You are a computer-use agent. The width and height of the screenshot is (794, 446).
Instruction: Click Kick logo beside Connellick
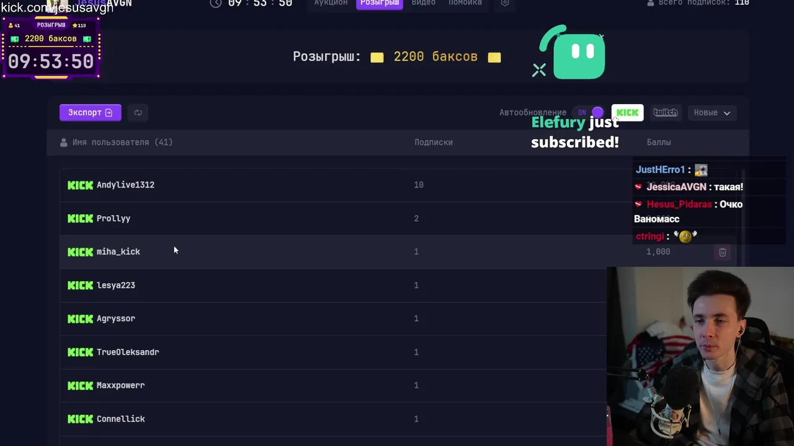[80, 419]
